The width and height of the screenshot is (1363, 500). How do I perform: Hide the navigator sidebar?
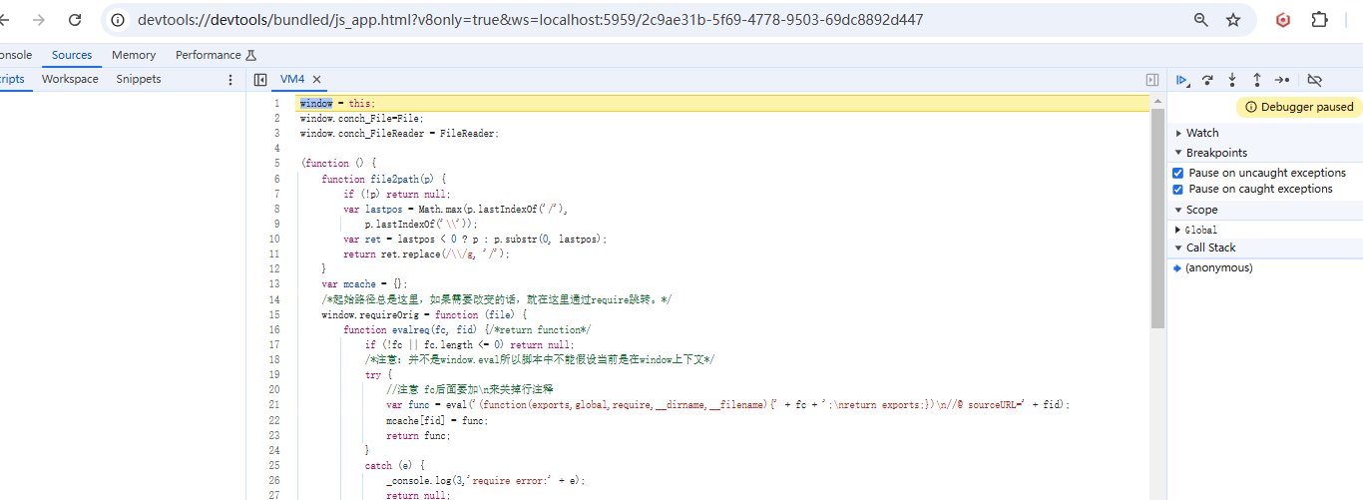tap(260, 80)
